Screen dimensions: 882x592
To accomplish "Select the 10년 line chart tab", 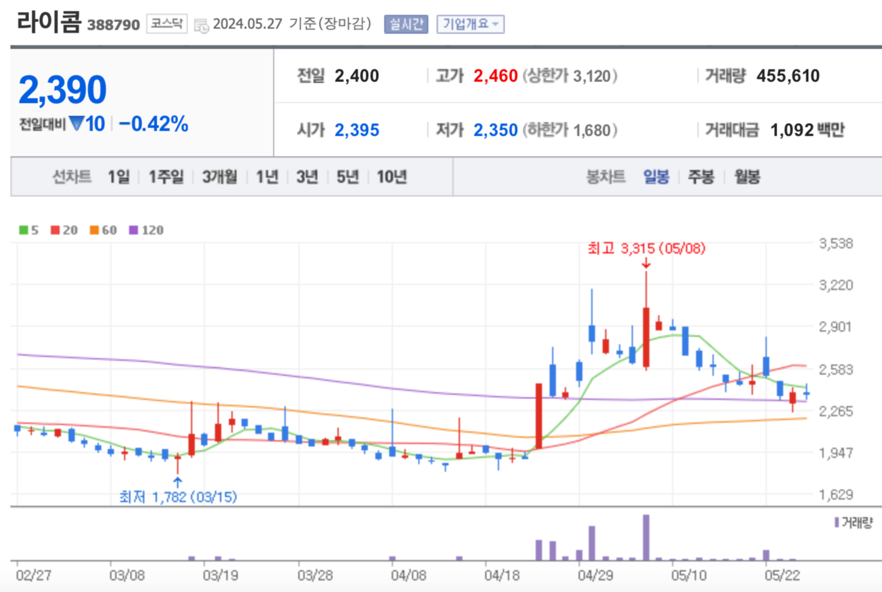I will pos(392,177).
